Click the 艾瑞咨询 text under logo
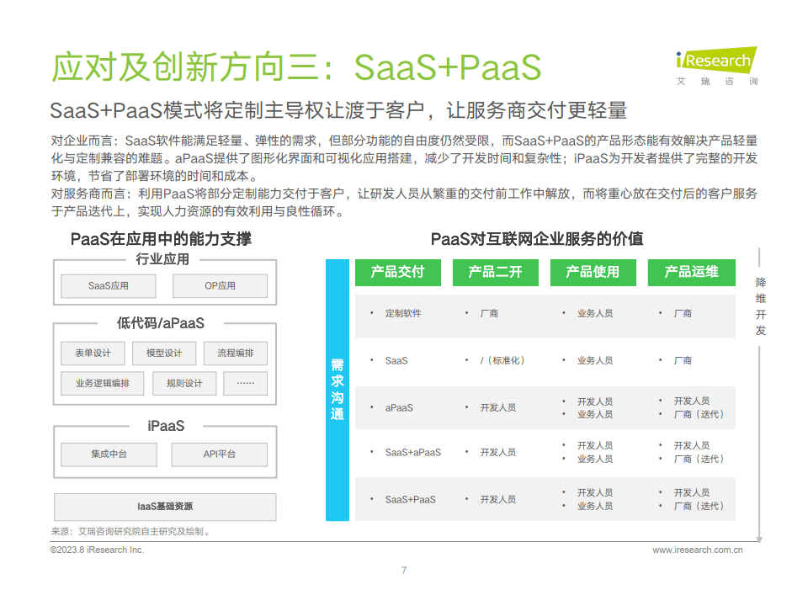Screen dimensions: 808x606 click(x=717, y=82)
